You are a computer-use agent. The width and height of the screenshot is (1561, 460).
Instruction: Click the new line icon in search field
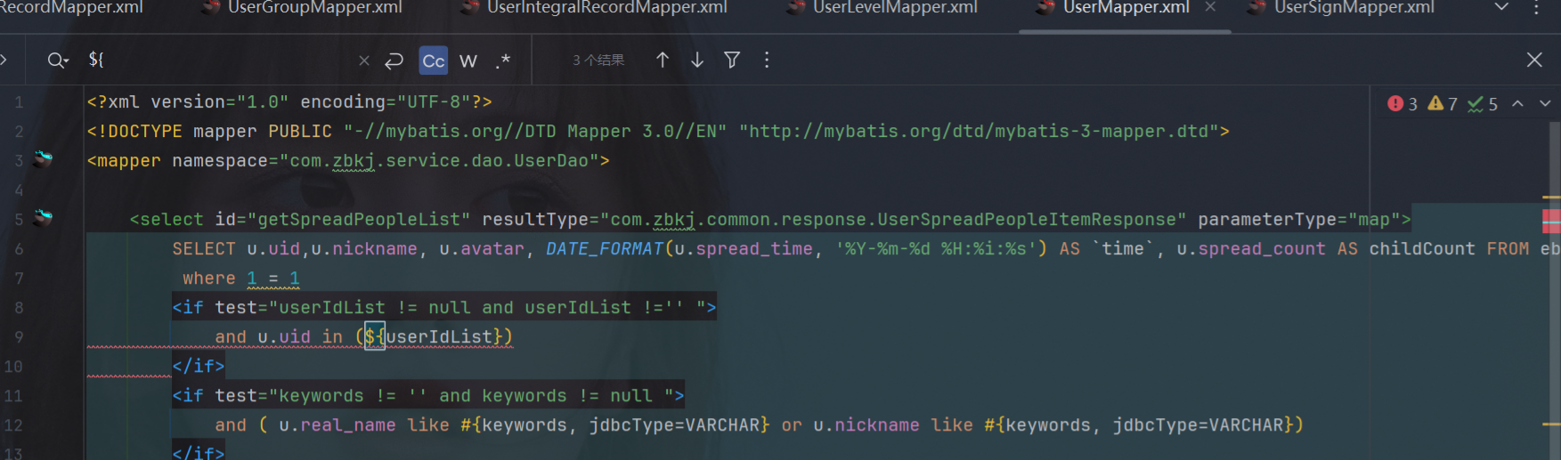394,61
